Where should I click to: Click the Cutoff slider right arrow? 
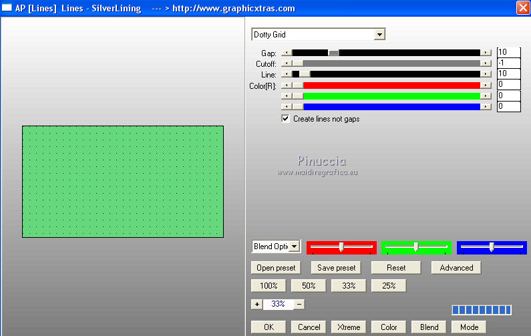[486, 63]
